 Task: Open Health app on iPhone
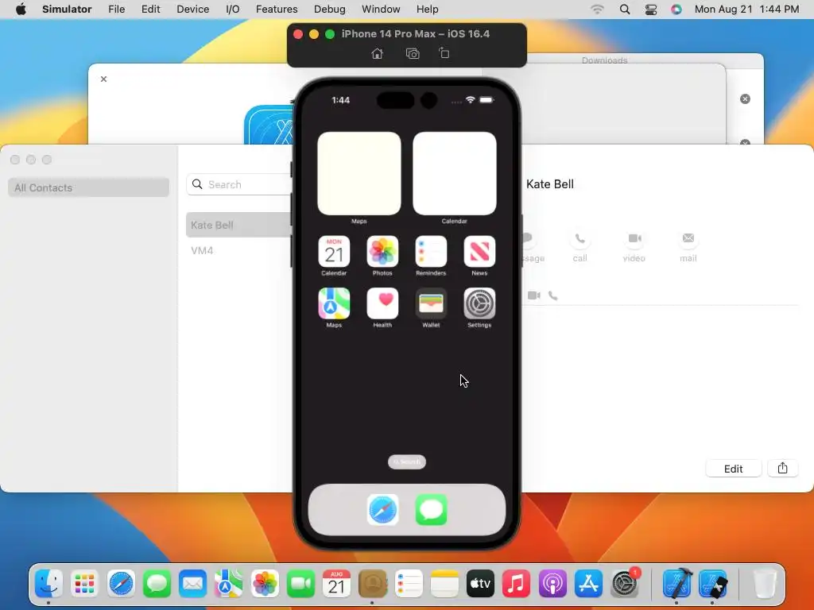pos(382,303)
